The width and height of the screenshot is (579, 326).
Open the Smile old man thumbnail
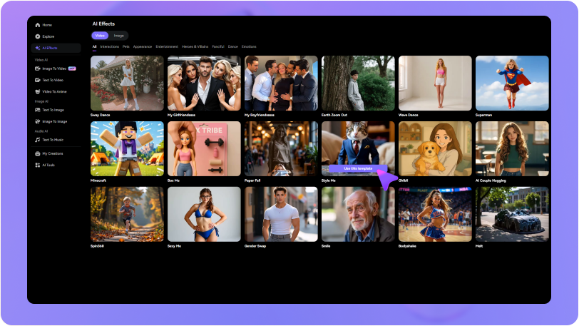[358, 214]
